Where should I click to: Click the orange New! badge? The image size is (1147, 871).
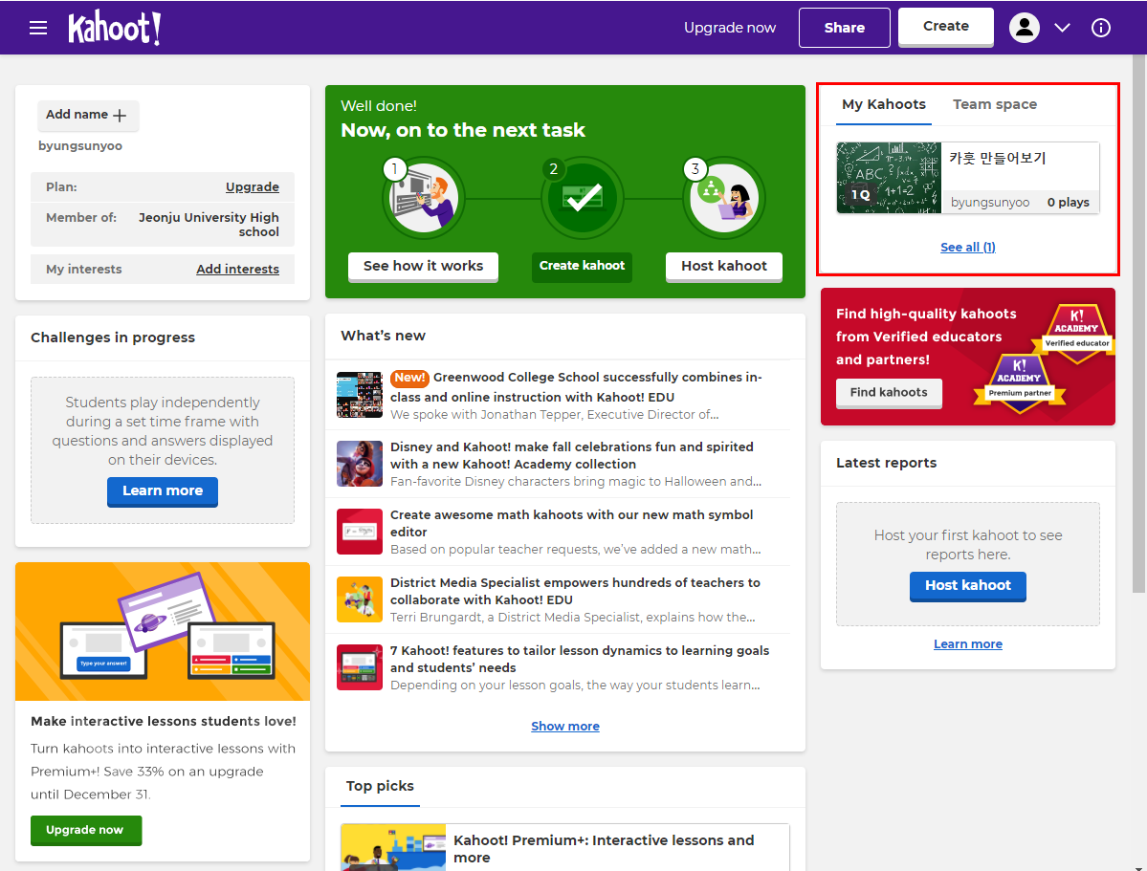pyautogui.click(x=409, y=378)
